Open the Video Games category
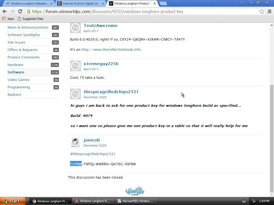Screen dimensions: 274x205 18,80
